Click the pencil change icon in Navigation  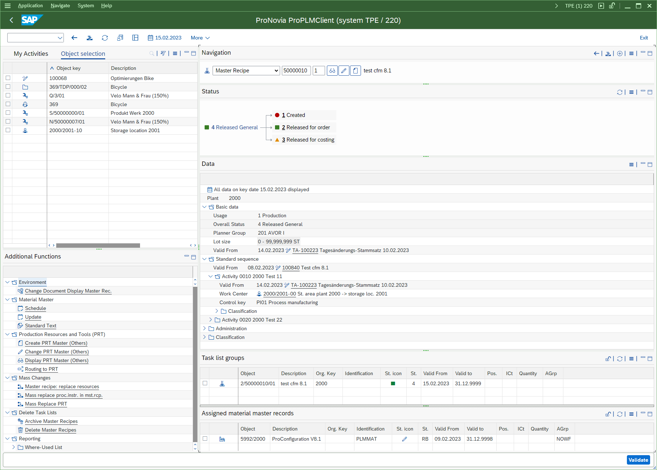344,71
